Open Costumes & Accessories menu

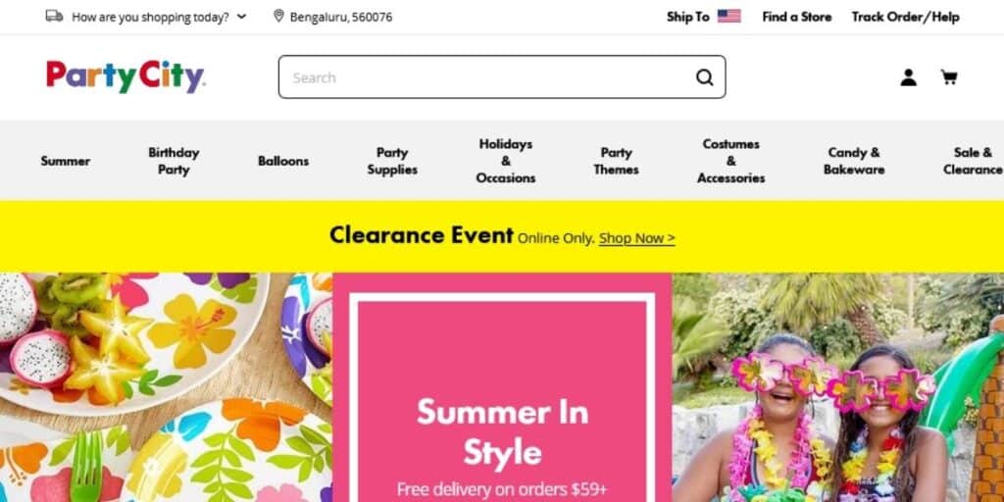(730, 161)
